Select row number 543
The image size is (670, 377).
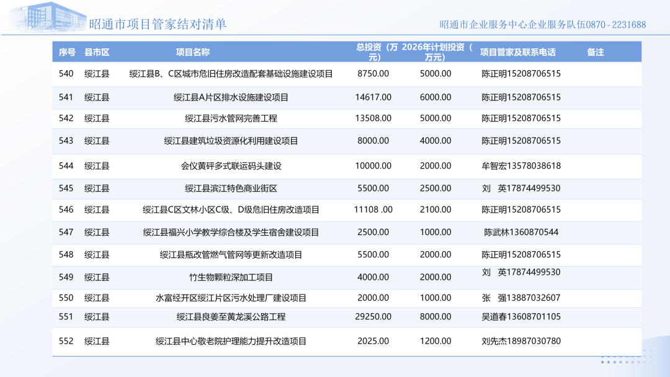[66, 141]
